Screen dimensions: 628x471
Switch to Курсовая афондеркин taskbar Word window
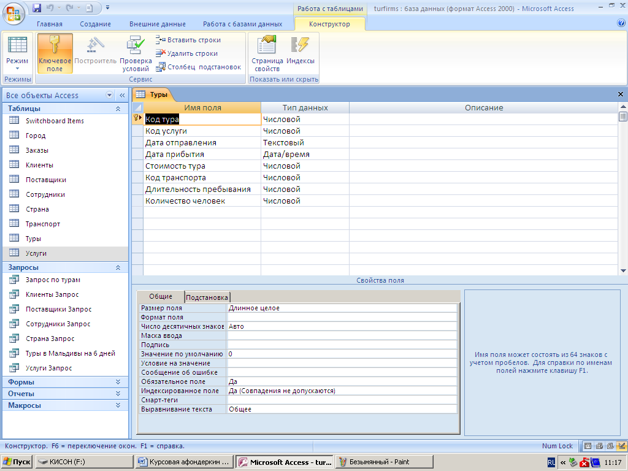[x=185, y=462]
